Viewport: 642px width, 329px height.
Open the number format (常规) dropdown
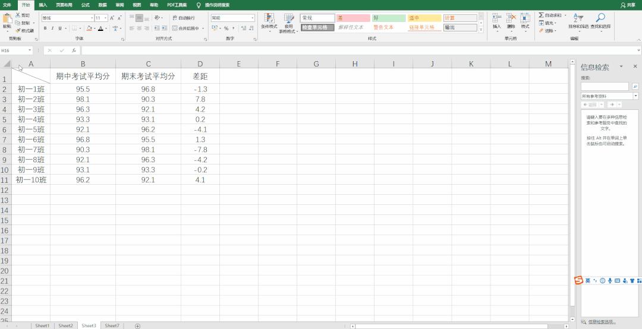(253, 18)
